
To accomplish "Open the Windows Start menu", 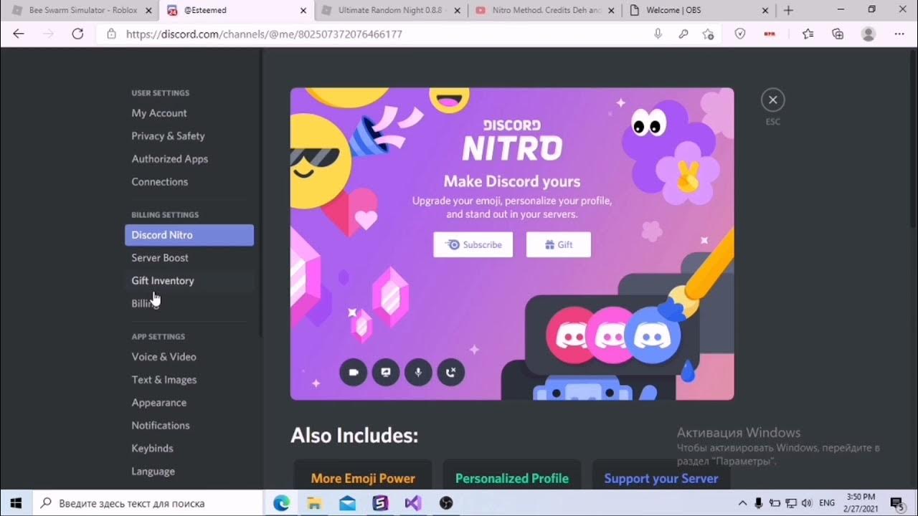I will pos(16,503).
